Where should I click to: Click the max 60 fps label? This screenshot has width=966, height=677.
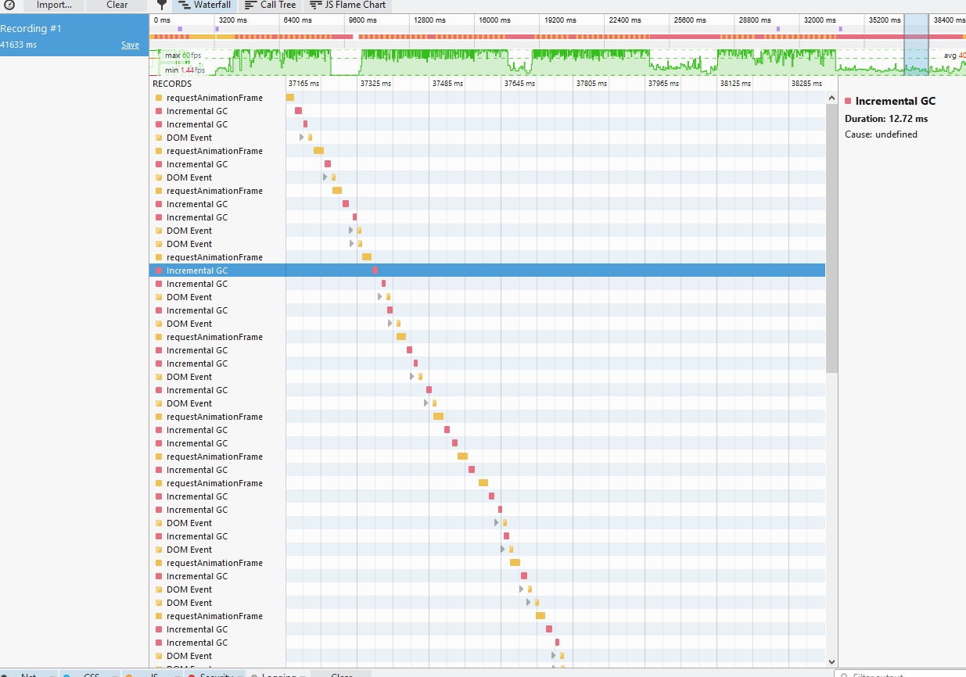point(183,55)
